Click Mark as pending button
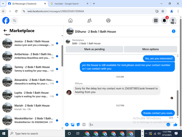This screenshot has height=137, width=182. coord(94,49)
